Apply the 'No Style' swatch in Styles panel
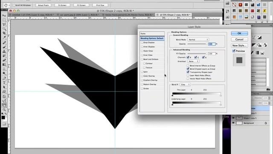273x154 pixels. [x=234, y=5]
